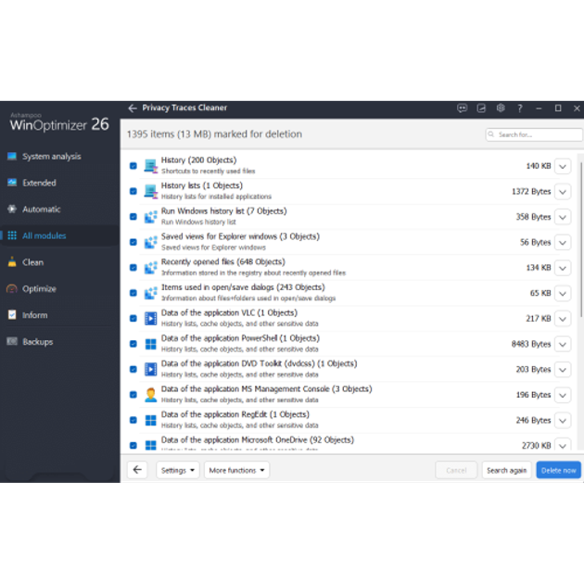The height and width of the screenshot is (584, 584).
Task: Toggle Items used in open/save dialogs checkbox
Action: coord(133,293)
